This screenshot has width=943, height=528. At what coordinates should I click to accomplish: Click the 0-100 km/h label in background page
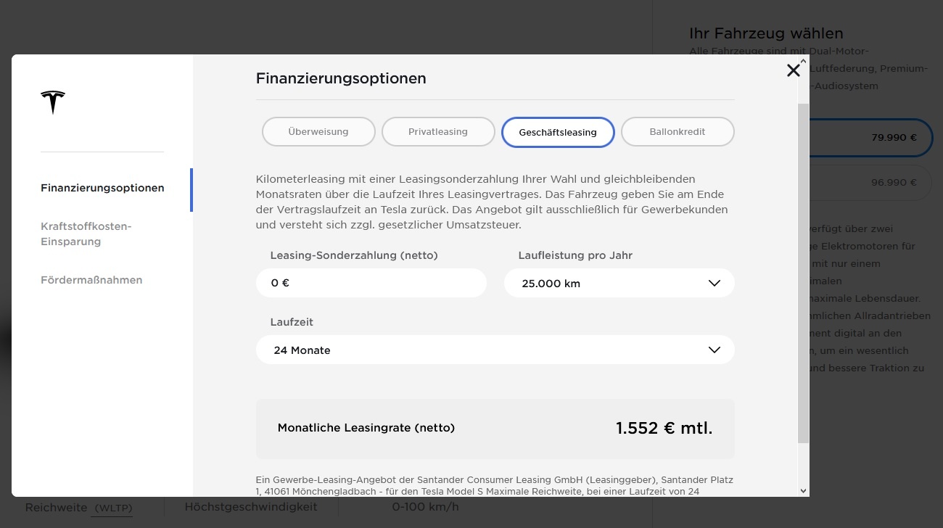tap(426, 507)
